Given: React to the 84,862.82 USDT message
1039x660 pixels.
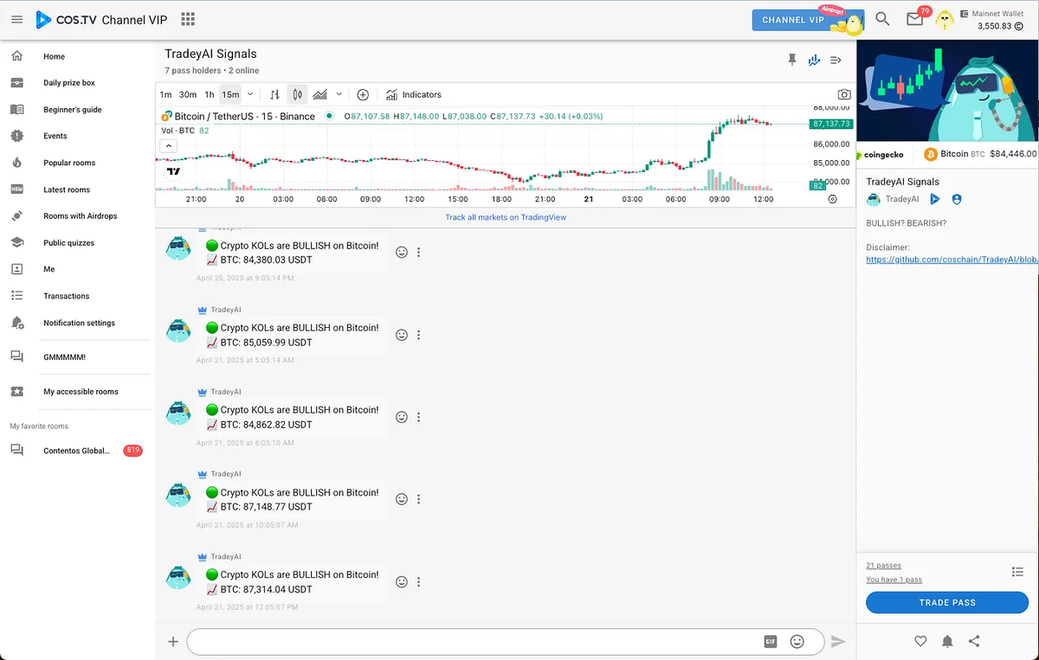Looking at the screenshot, I should [402, 417].
